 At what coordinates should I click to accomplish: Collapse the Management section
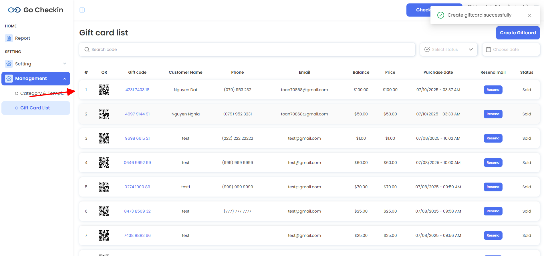tap(65, 79)
